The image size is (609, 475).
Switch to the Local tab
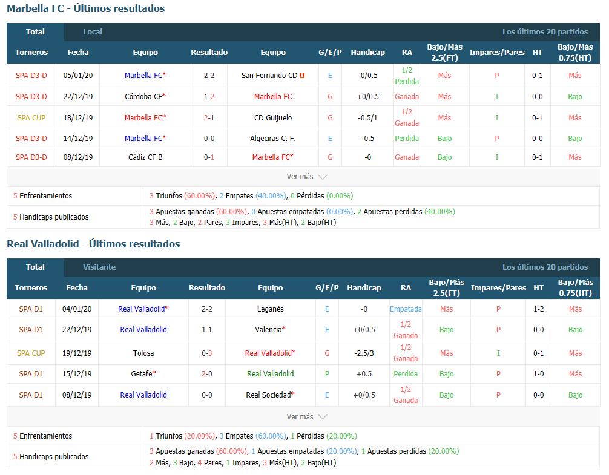pos(93,32)
